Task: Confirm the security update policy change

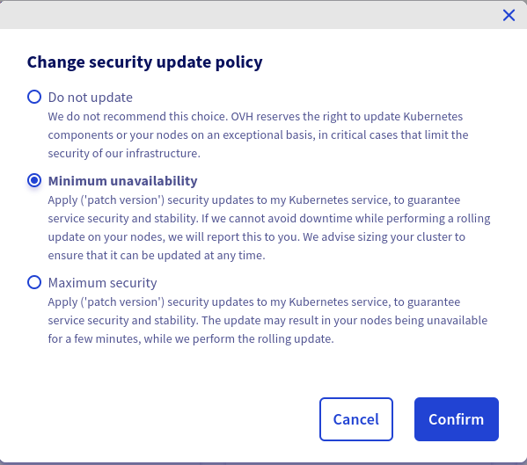Action: point(456,419)
